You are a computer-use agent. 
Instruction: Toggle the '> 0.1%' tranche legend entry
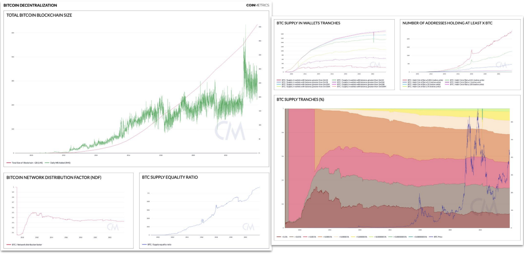tap(281, 237)
